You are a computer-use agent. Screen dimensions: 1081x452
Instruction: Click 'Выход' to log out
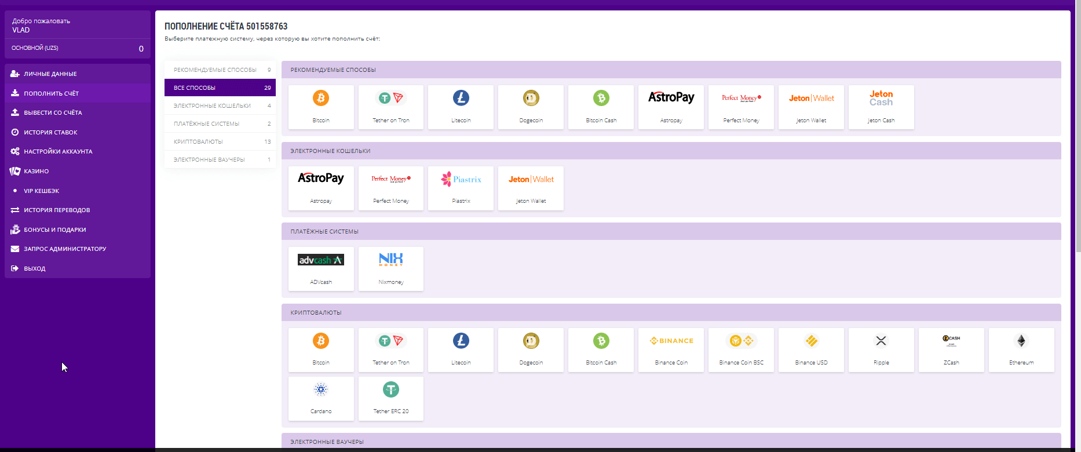pyautogui.click(x=35, y=268)
